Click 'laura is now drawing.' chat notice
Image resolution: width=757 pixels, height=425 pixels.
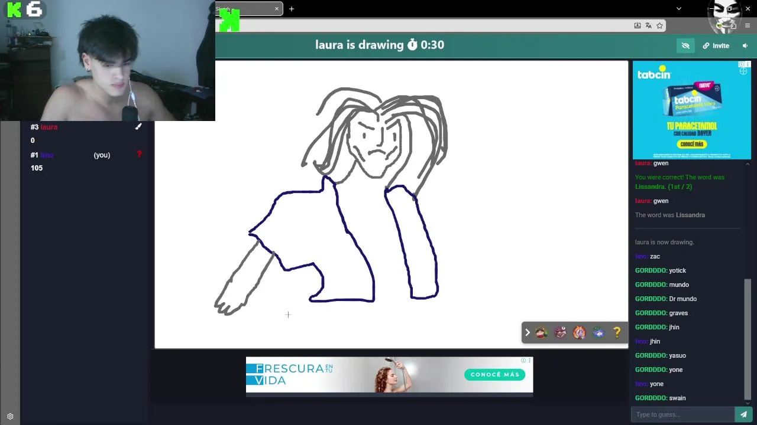(665, 242)
